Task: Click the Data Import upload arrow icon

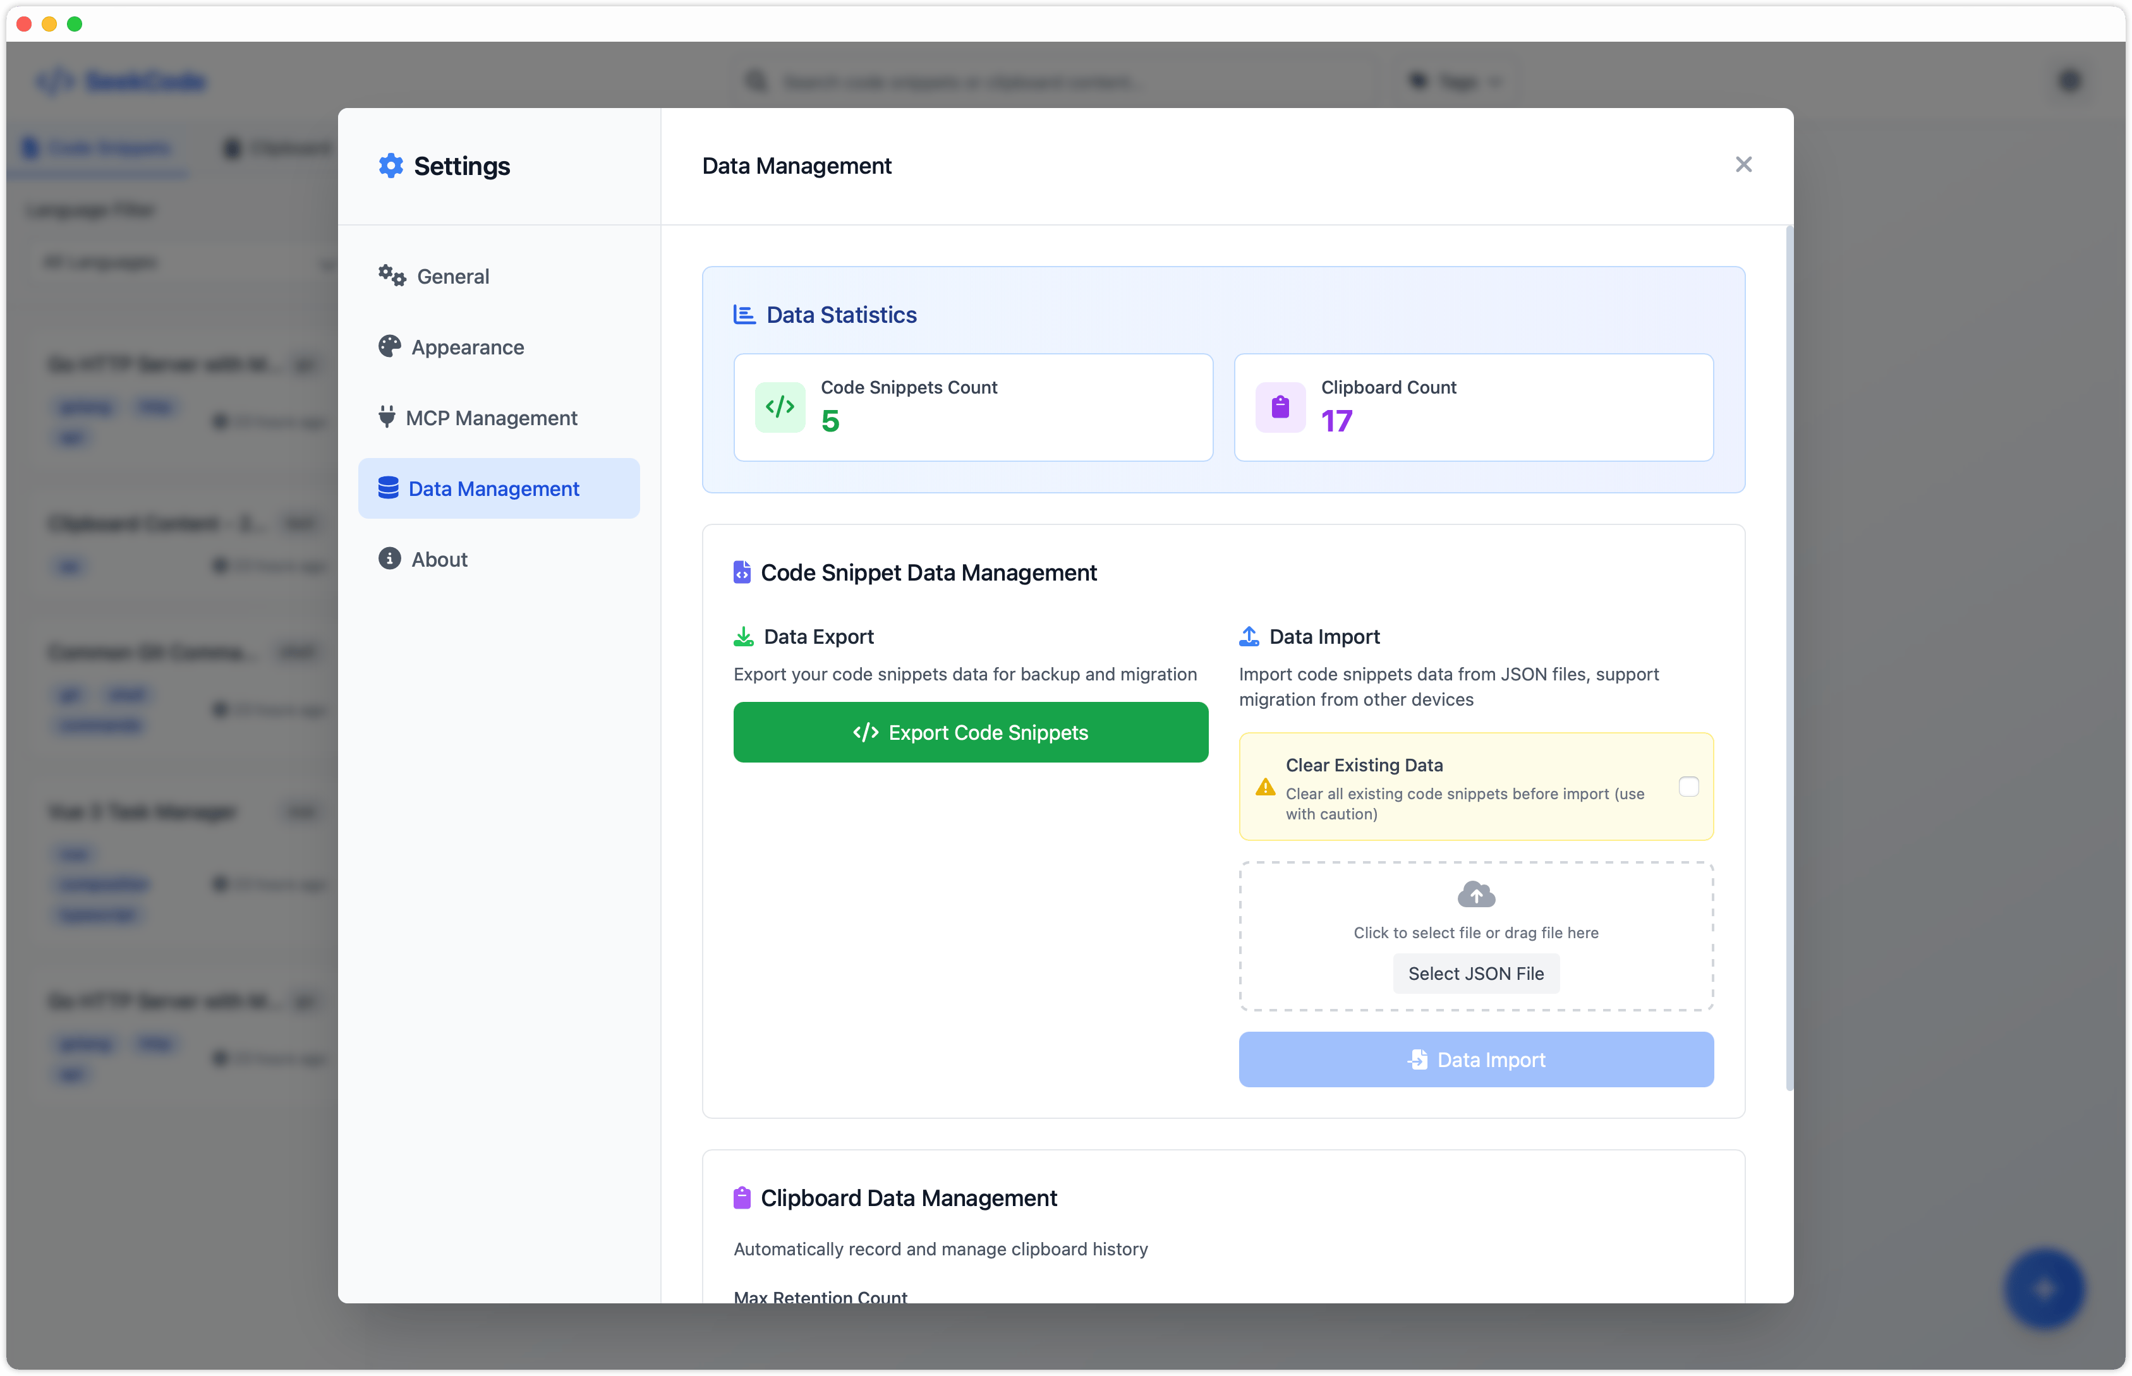Action: [1248, 637]
